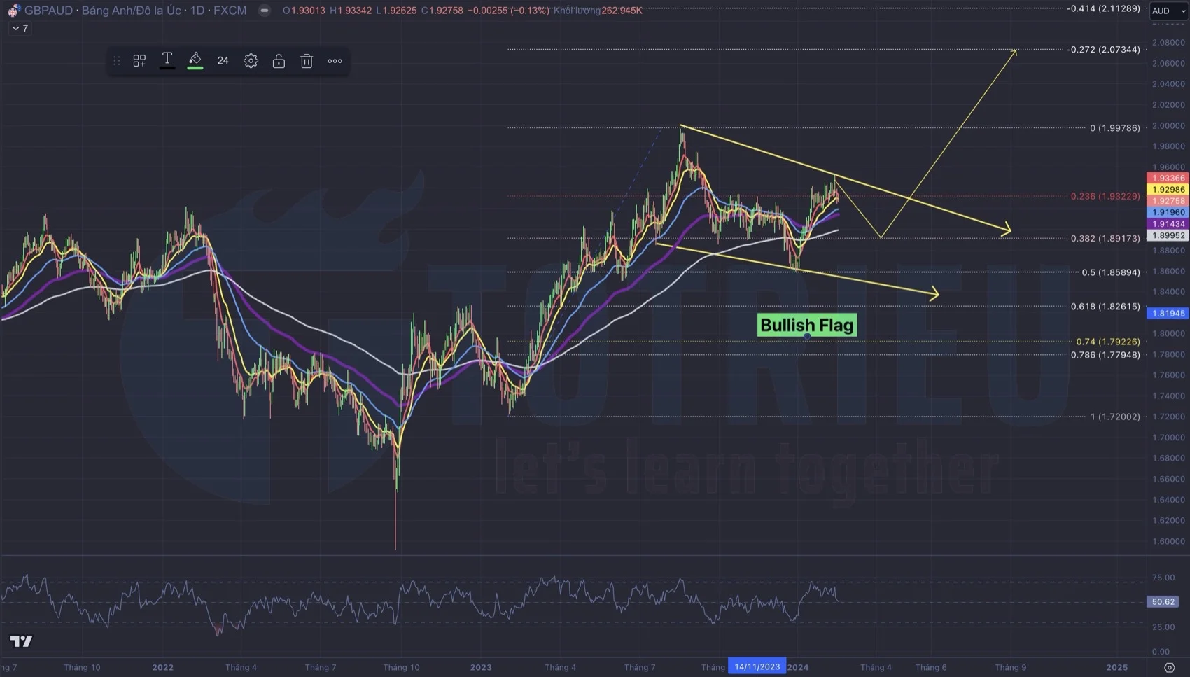Grab the floating toolbar drag handle
Image resolution: width=1190 pixels, height=677 pixels.
coord(117,61)
